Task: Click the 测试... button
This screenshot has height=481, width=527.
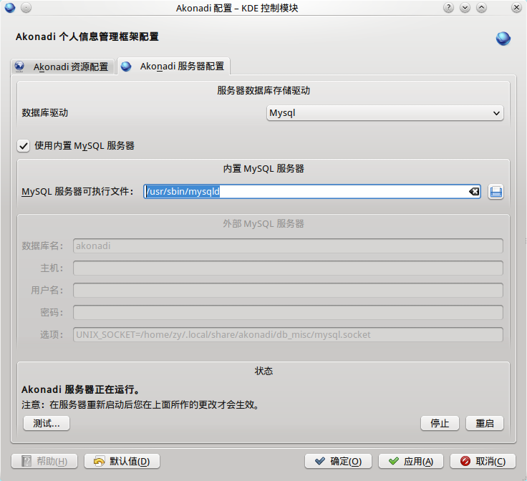Action: 47,423
